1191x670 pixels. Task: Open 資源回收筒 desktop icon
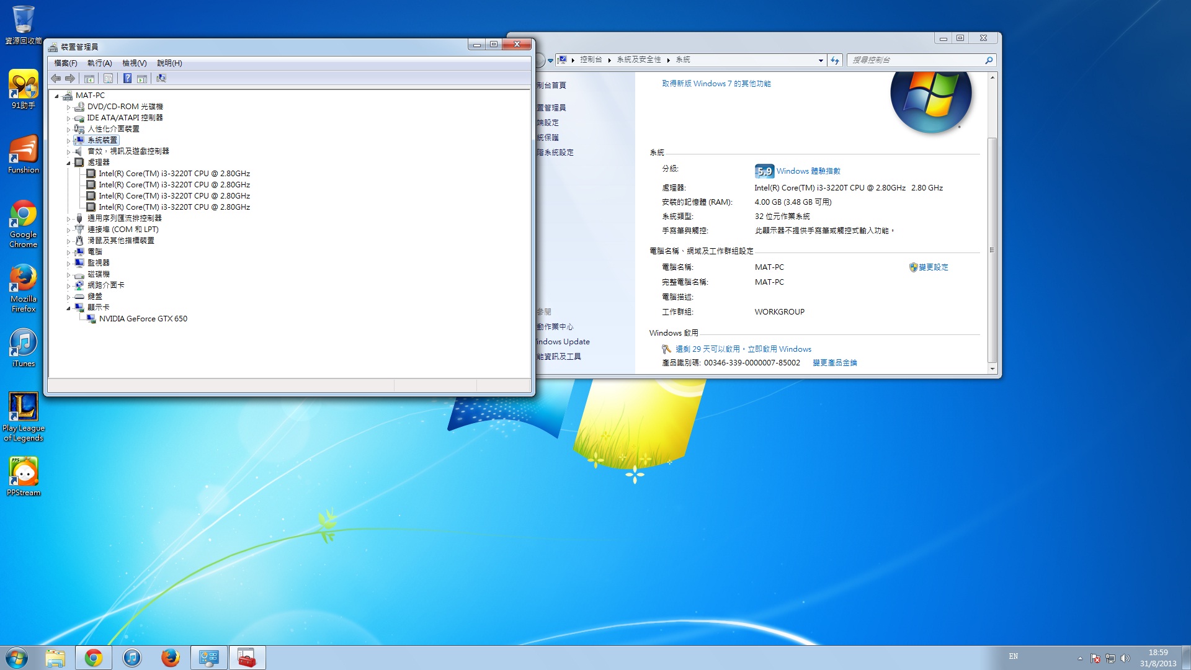(x=24, y=25)
